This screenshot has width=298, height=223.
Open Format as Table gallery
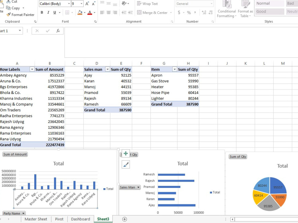[x=245, y=9]
